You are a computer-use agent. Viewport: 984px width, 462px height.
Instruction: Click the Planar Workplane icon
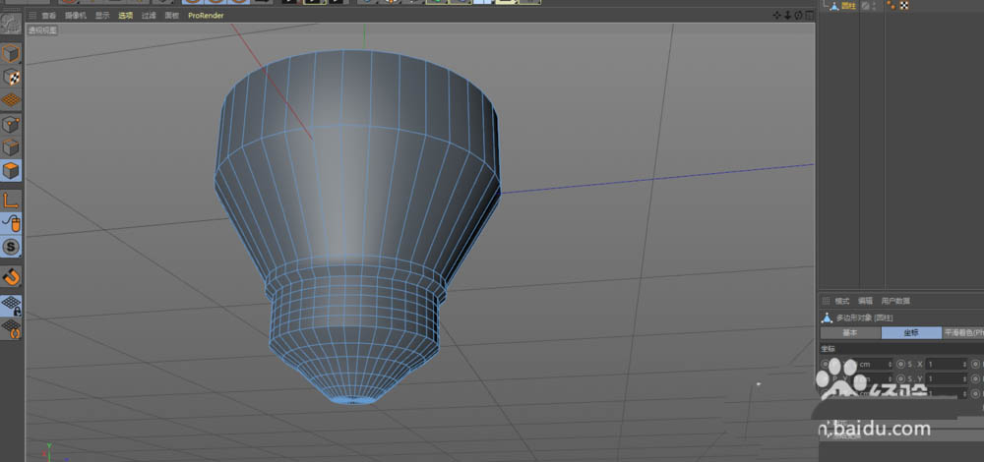(11, 328)
